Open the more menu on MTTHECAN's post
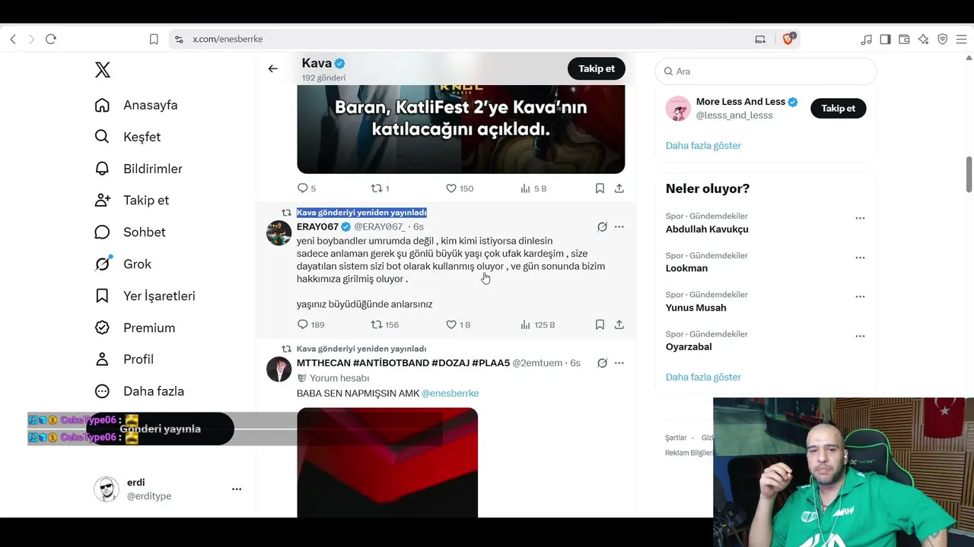 tap(619, 363)
